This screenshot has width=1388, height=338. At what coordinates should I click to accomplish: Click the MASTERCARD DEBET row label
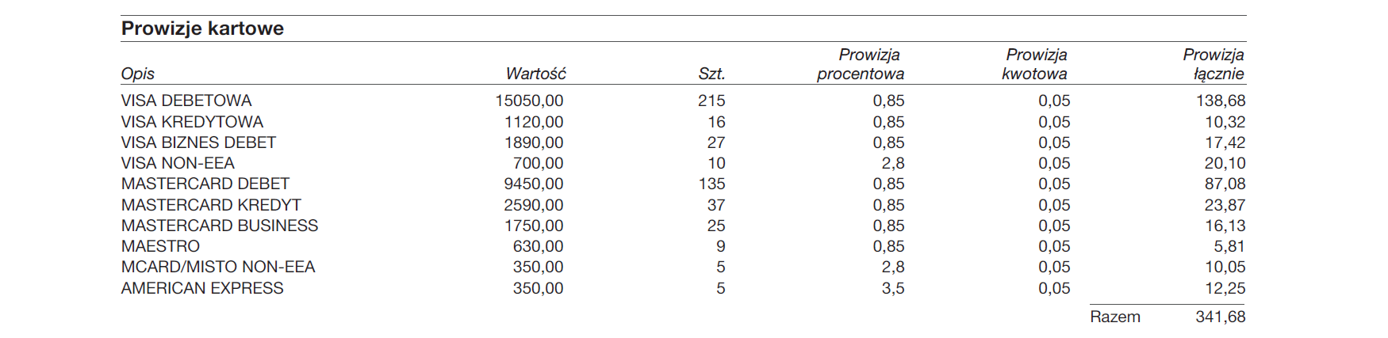coord(205,184)
